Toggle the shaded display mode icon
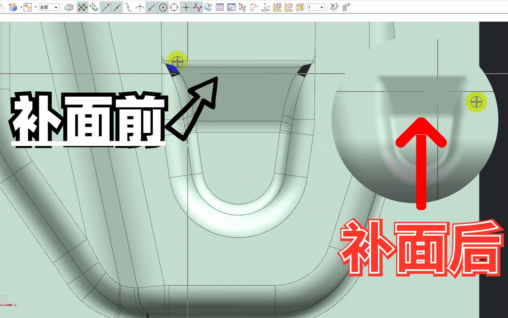Screen dimensions: 508x318 click(69, 7)
